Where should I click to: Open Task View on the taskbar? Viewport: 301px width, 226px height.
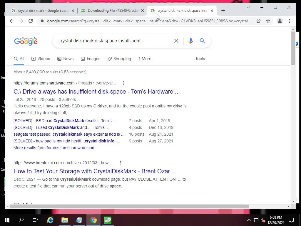pos(35,220)
